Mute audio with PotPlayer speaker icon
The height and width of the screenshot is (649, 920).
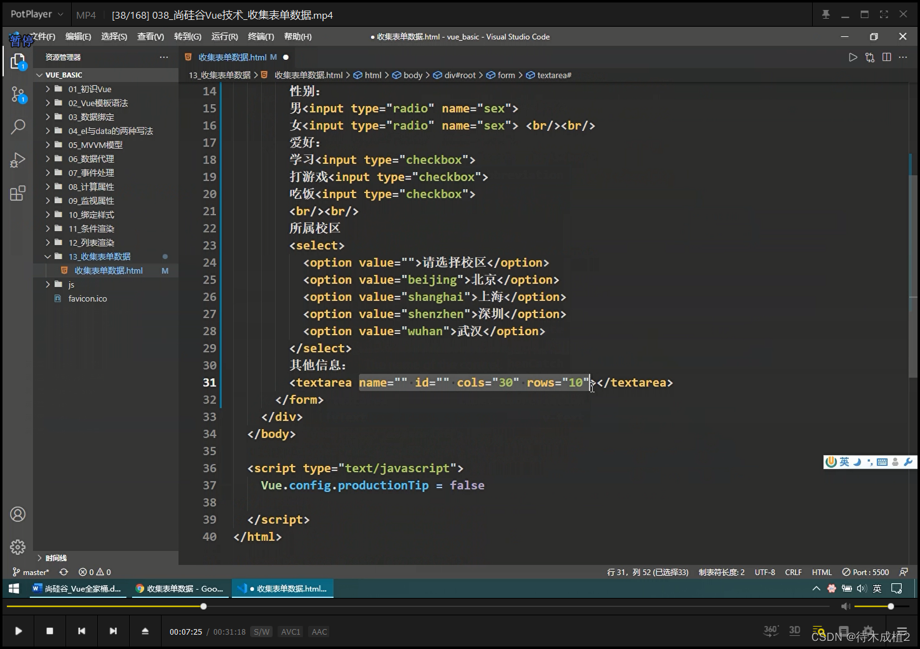tap(845, 606)
